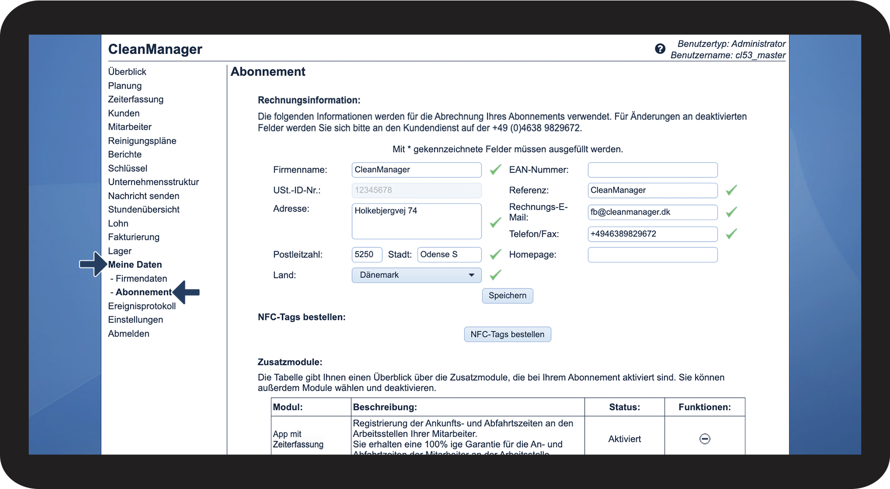
Task: Open Firmendaten submenu item
Action: click(141, 278)
